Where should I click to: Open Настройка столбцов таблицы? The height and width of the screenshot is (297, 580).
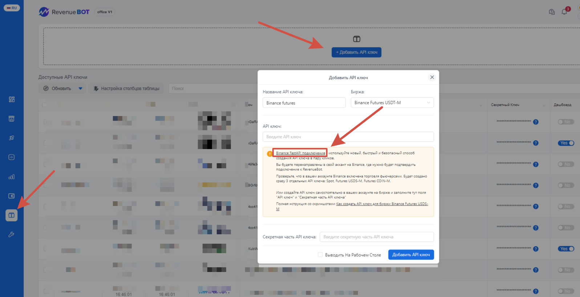[126, 88]
